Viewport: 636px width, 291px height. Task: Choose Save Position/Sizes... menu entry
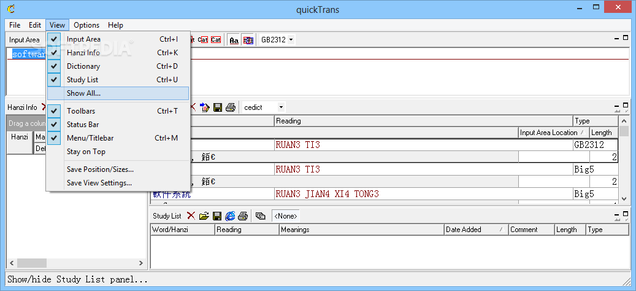[118, 169]
